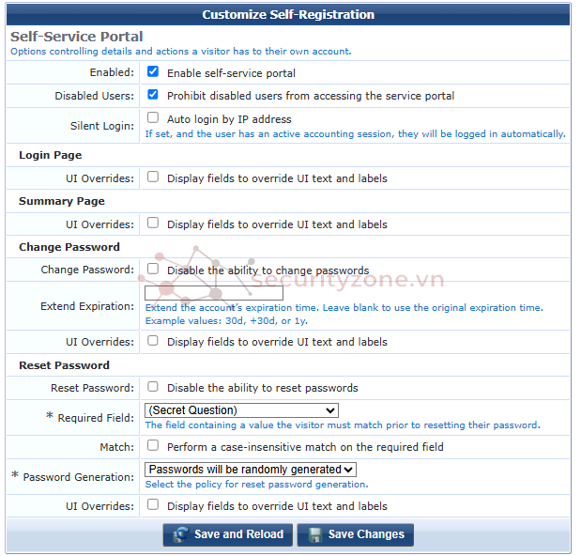Tick Disable the ability to change passwords

[153, 269]
